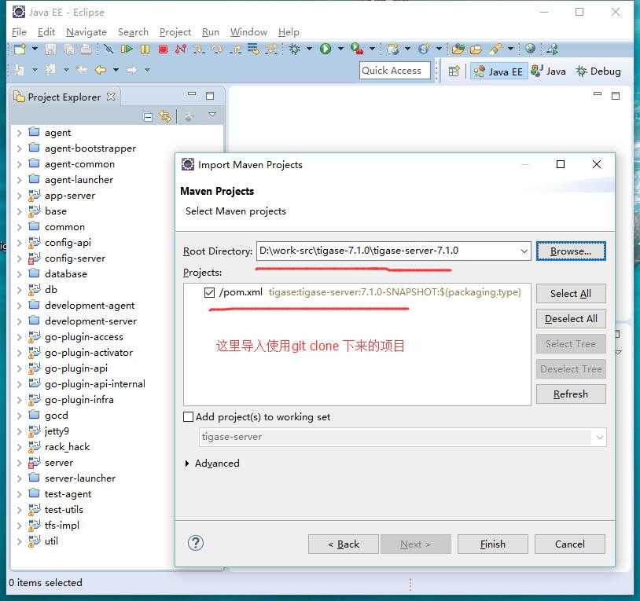The image size is (640, 601).
Task: Uncheck the /pom.xml project checkbox
Action: click(x=209, y=292)
